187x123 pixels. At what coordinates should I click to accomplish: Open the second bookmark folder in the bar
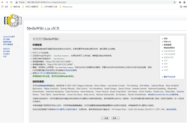coord(30,7)
